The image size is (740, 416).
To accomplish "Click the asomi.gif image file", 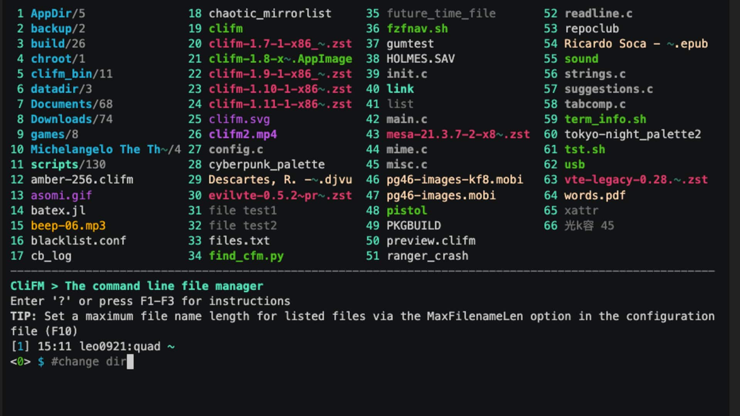I will [x=61, y=195].
